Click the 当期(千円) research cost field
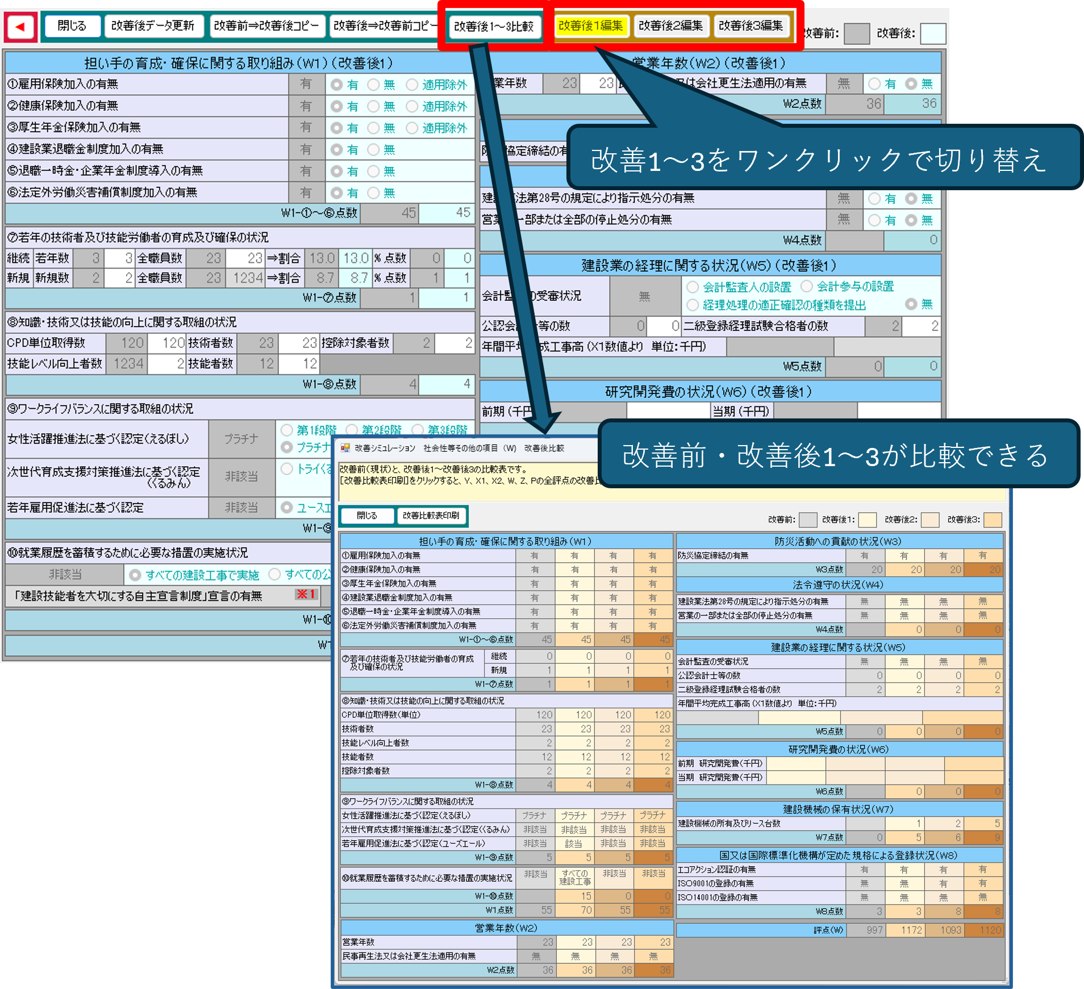The height and width of the screenshot is (989, 1084). click(898, 411)
